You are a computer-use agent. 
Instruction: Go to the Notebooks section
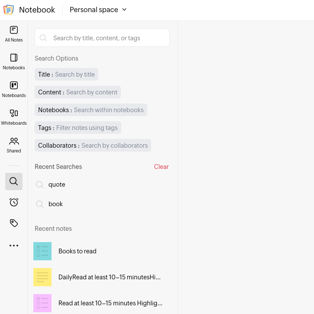point(14,62)
